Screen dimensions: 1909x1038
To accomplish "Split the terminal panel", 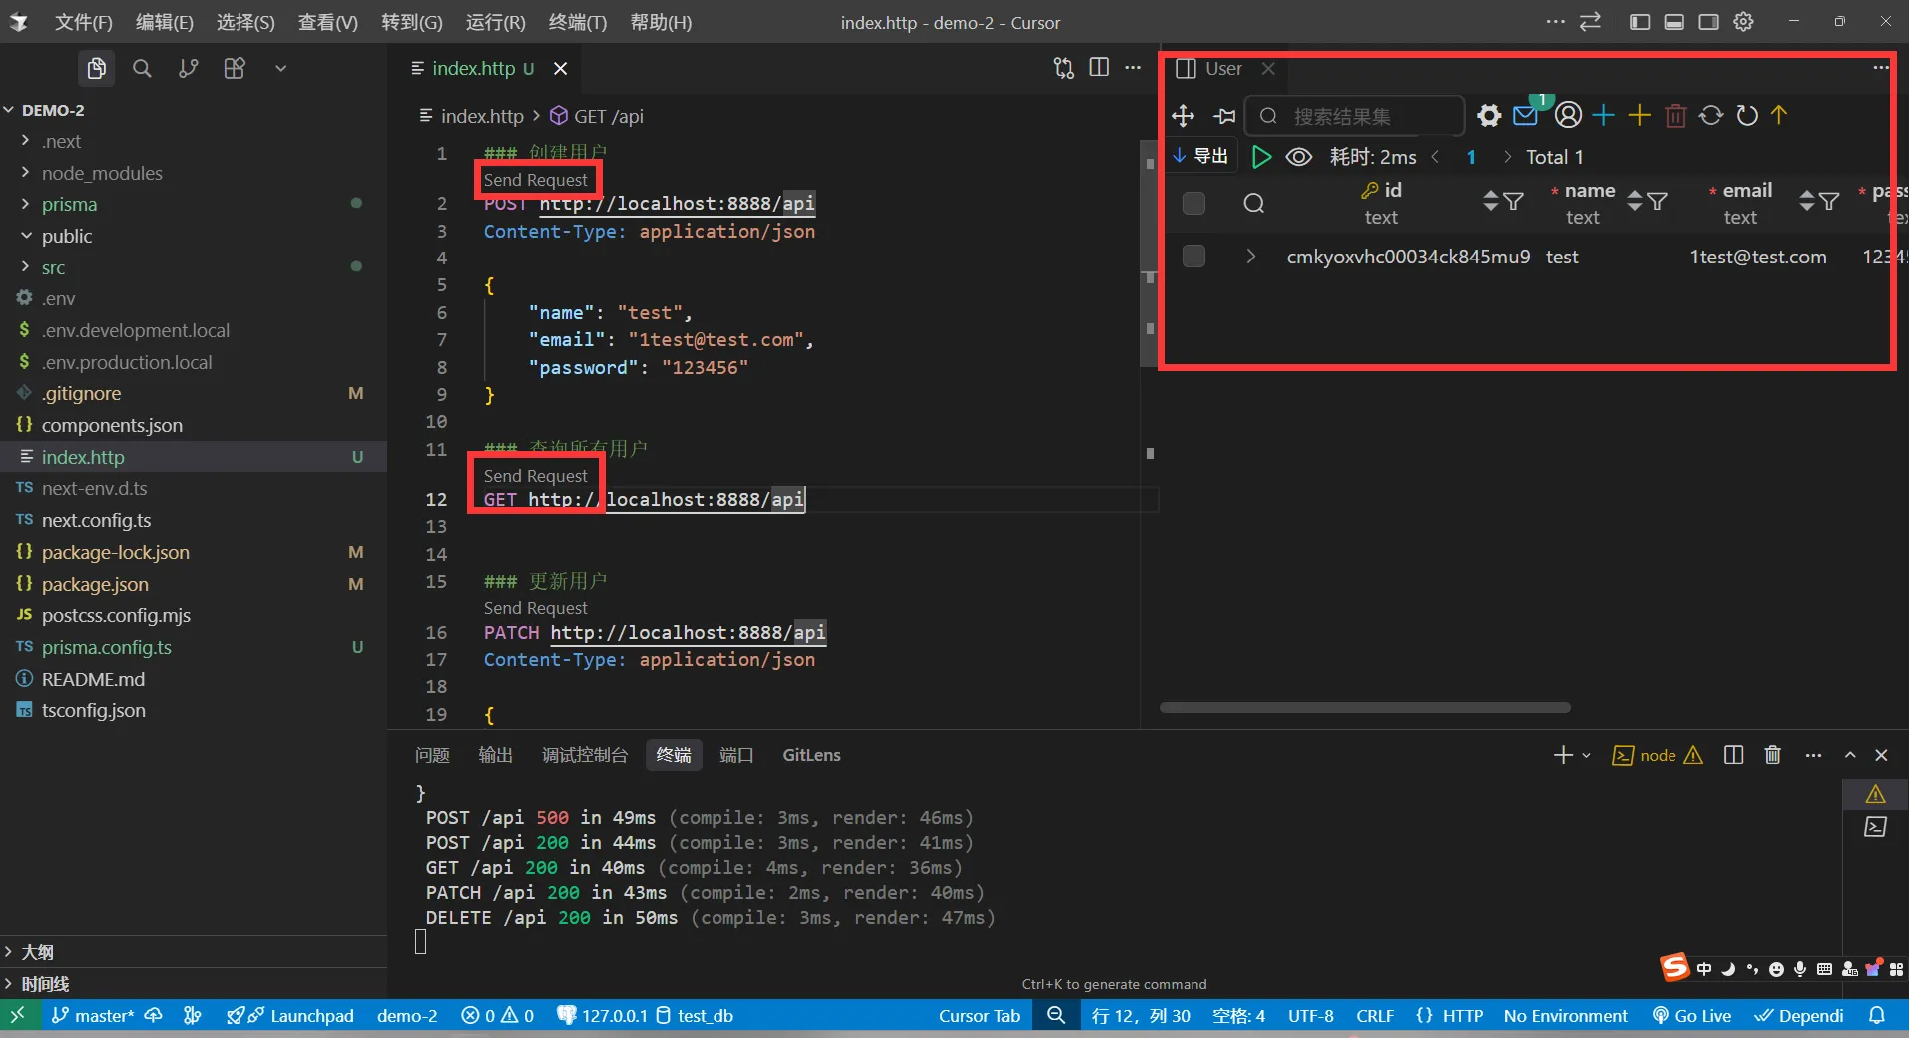I will click(1733, 756).
